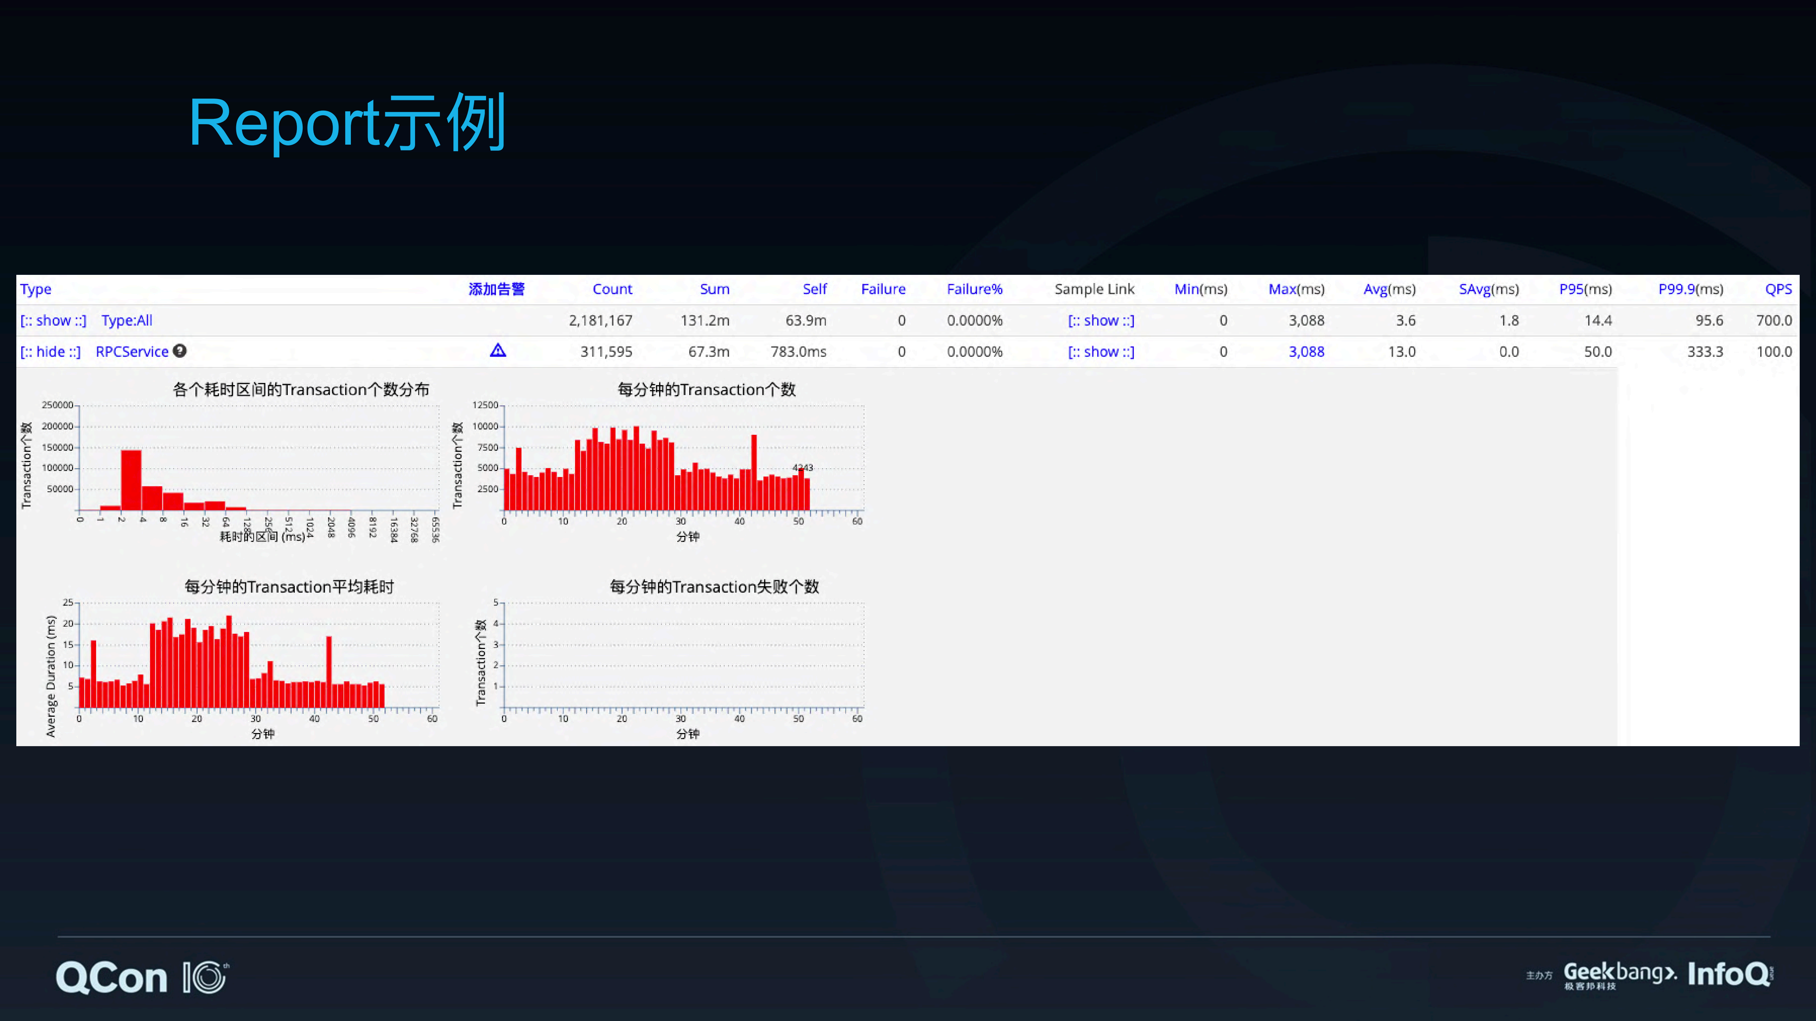Show sample link for the RPCService row
The height and width of the screenshot is (1021, 1816).
click(x=1100, y=351)
